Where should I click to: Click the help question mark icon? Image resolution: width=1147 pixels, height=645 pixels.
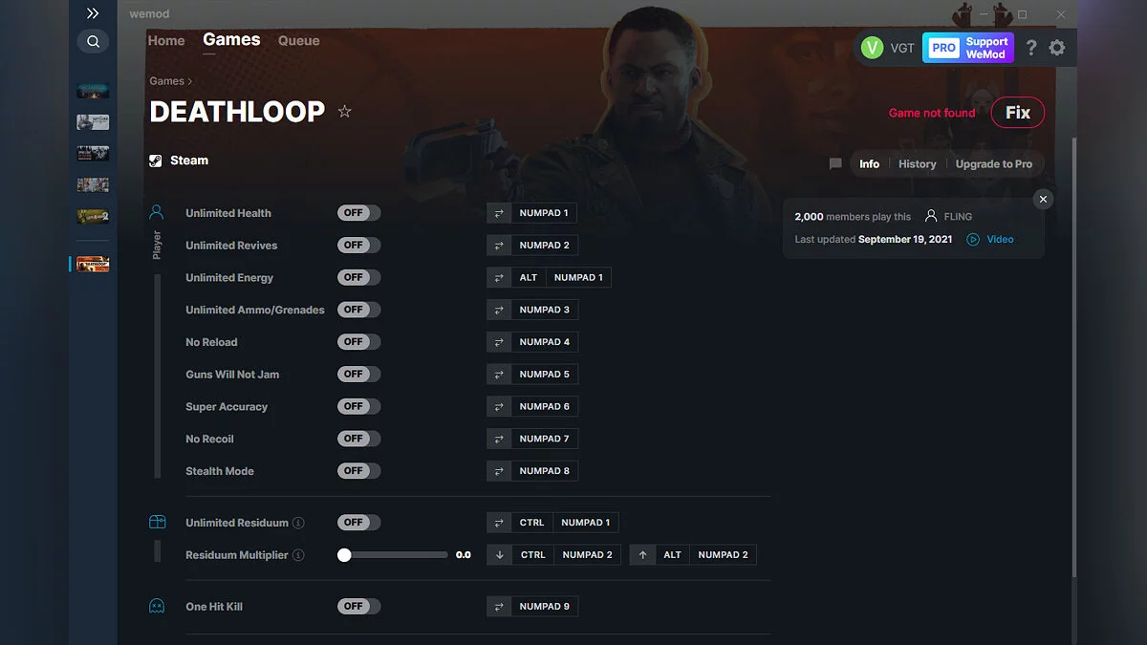tap(1030, 47)
